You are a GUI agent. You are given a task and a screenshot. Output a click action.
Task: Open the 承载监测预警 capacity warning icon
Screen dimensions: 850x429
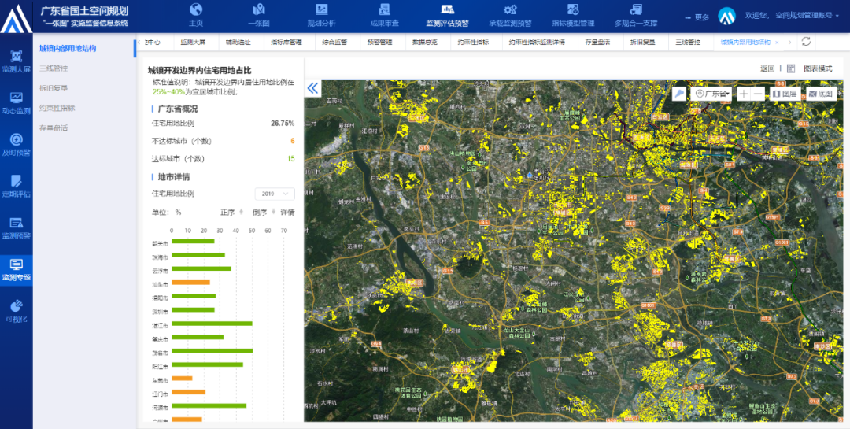(510, 9)
